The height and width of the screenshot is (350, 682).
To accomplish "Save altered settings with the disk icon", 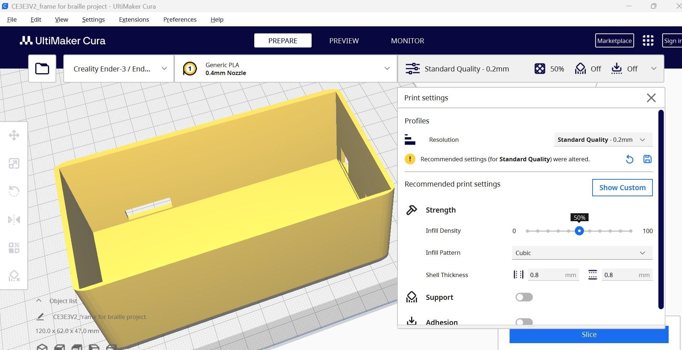I will 647,159.
